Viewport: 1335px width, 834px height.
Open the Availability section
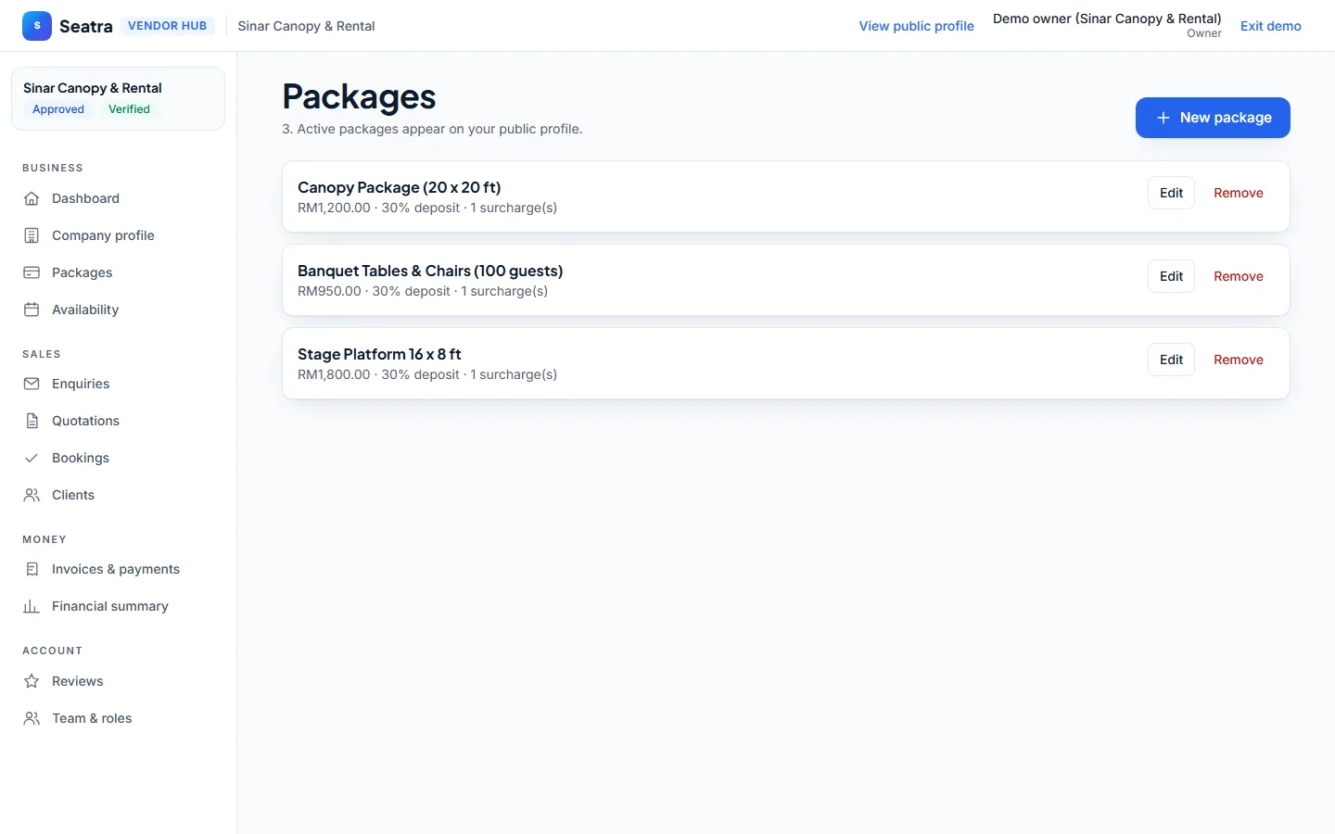click(118, 310)
